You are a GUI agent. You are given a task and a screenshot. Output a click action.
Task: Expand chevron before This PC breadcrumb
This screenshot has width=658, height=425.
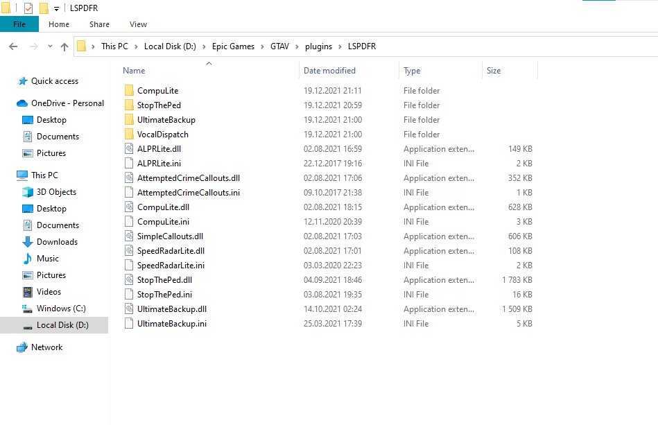pos(93,46)
